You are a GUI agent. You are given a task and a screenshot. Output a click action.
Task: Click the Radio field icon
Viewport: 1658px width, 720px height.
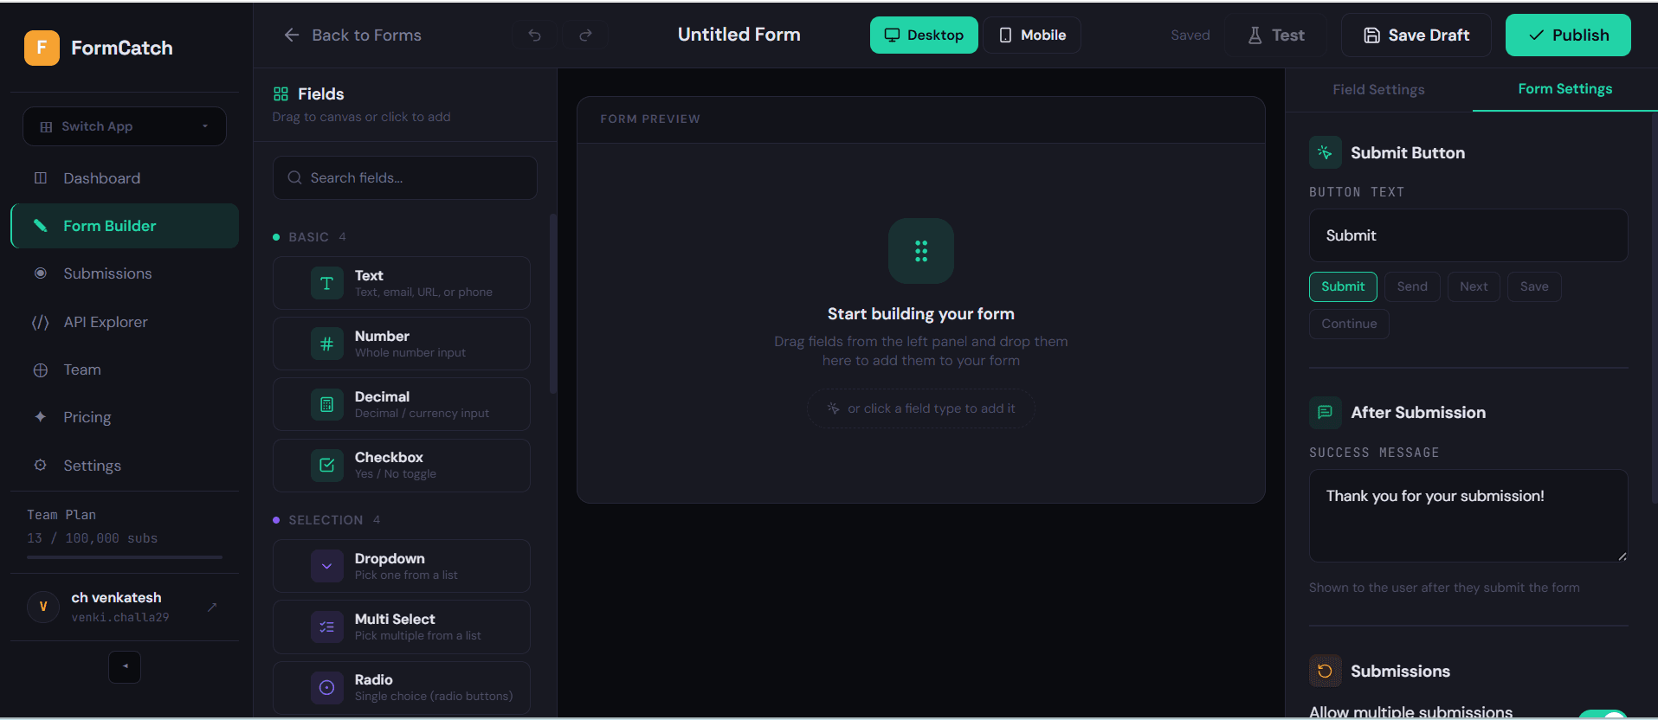point(327,687)
